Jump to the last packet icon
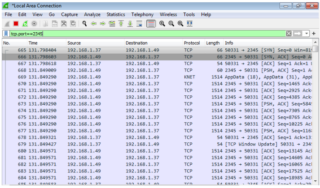This screenshot has height=188, width=320. tap(130, 24)
